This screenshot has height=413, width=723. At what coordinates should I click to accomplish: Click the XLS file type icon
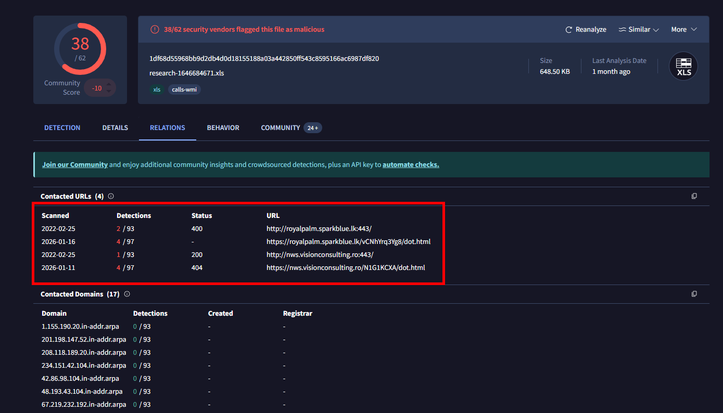683,67
